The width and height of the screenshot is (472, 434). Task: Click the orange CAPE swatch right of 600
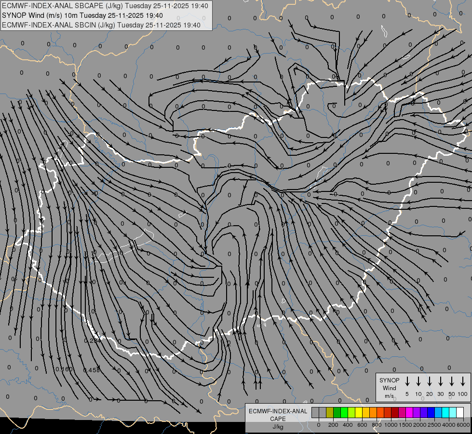point(373,412)
